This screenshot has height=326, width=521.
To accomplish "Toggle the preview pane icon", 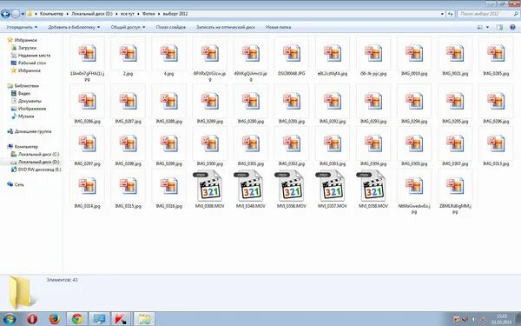I will click(x=499, y=27).
